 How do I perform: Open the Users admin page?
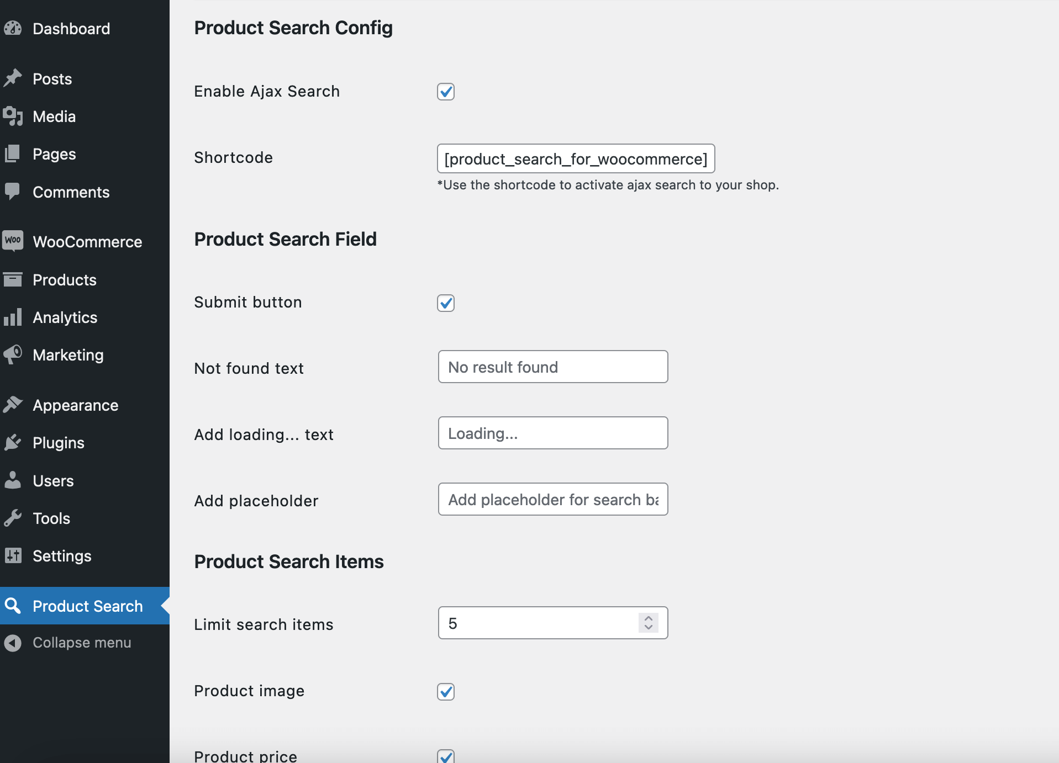[x=53, y=481]
